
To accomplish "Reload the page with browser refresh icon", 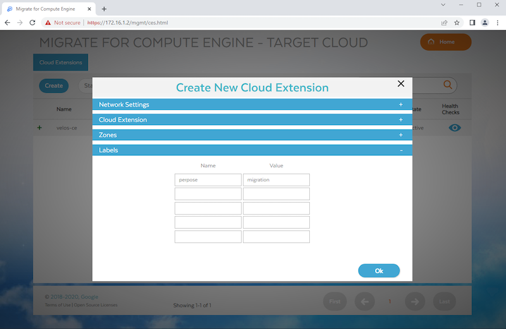I will (x=32, y=22).
